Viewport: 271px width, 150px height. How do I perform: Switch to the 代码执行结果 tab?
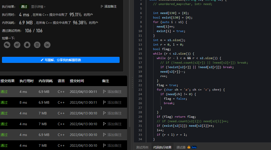[162, 147]
